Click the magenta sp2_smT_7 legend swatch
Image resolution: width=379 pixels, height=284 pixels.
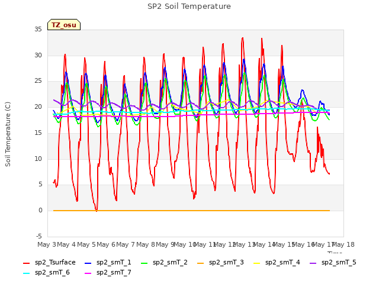tap(88, 273)
